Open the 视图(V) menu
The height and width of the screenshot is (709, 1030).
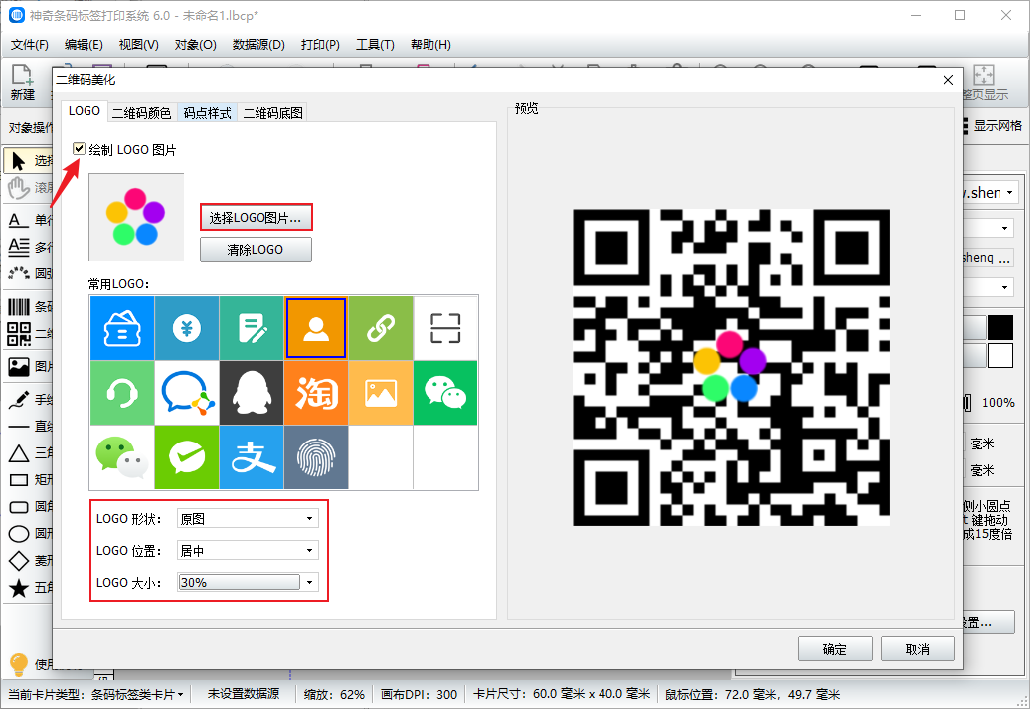tap(138, 44)
